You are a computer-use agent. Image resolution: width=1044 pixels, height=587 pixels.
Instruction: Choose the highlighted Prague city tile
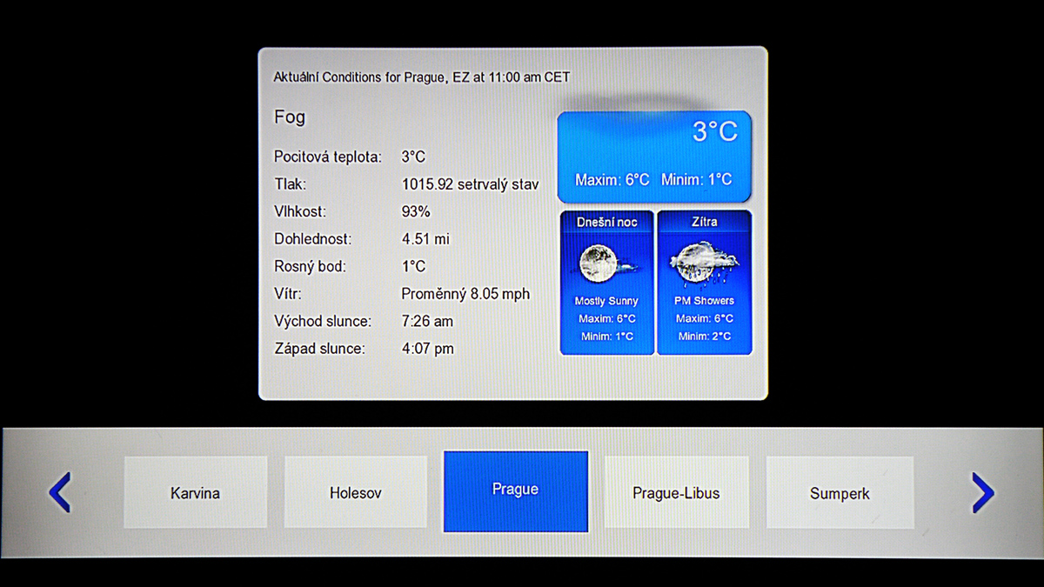tap(516, 490)
